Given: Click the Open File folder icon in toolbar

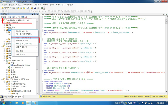Looking at the screenshot, I should coord(32,8).
